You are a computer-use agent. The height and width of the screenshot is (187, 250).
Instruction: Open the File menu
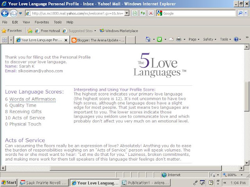coord(5,22)
